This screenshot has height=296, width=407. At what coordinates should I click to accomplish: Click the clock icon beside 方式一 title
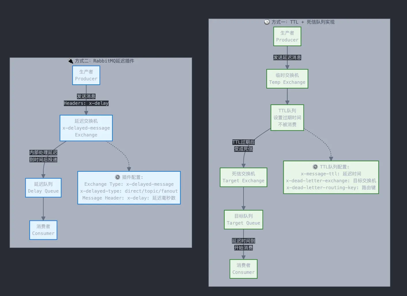[267, 22]
